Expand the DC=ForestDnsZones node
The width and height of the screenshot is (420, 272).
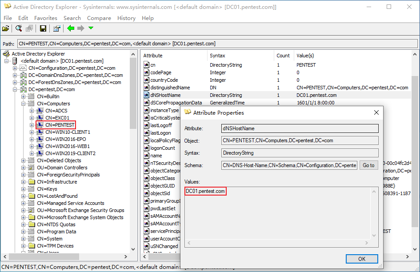click(x=15, y=82)
